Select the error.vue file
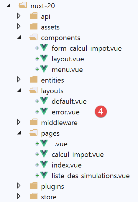 (x=65, y=112)
